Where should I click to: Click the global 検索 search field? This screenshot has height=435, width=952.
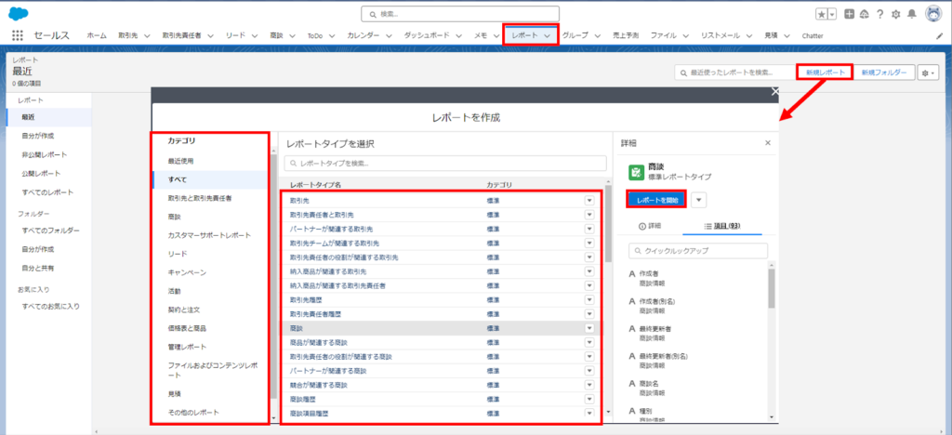pos(460,13)
